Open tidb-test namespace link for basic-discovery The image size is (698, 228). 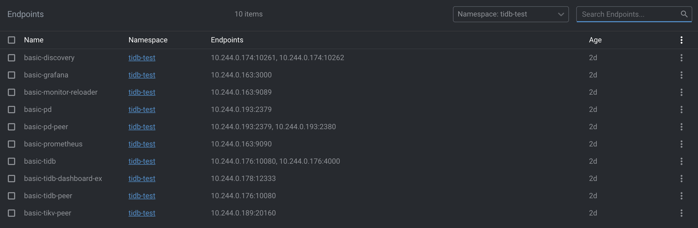[x=142, y=58]
